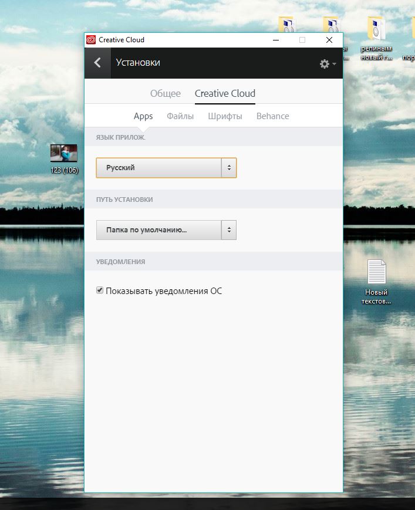Viewport: 415px width, 510px height.
Task: Click the Показывать уведомления ОС label text
Action: point(164,291)
